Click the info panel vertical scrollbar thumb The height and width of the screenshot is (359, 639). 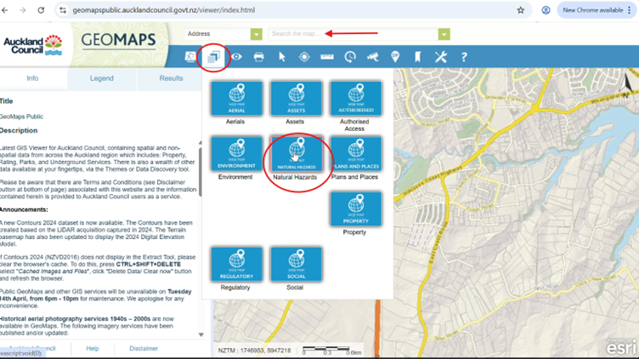pos(201,171)
